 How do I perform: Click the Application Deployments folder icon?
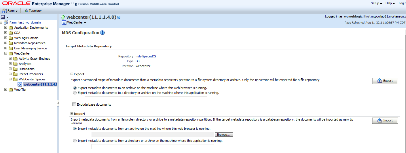tap(11, 28)
